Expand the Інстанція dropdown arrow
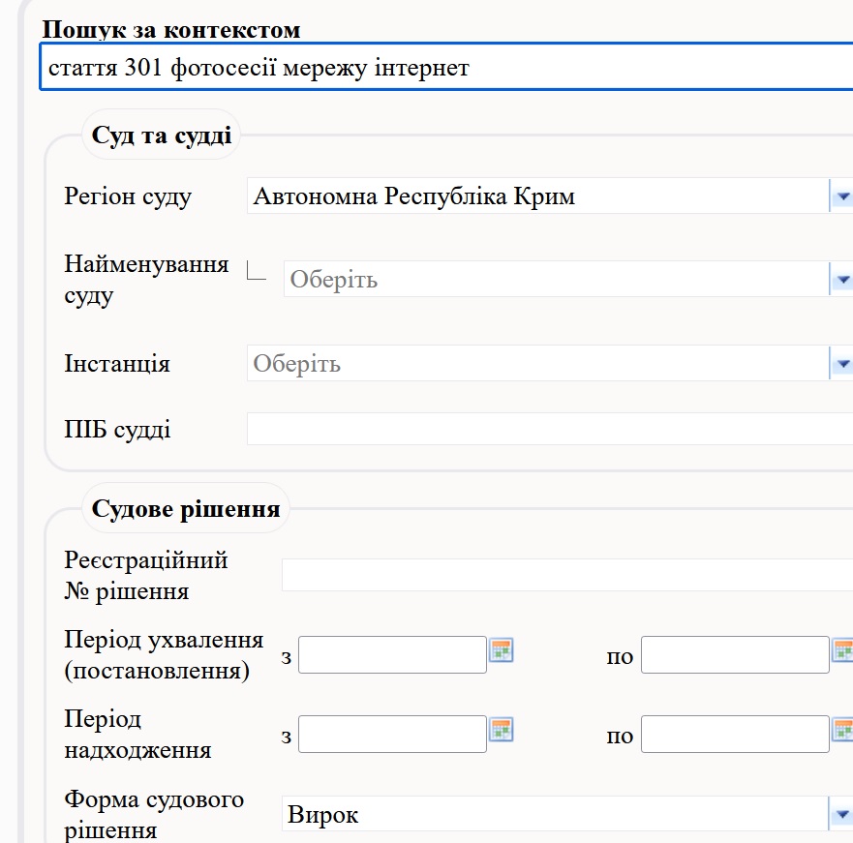Screen dimensions: 853x843 point(841,363)
